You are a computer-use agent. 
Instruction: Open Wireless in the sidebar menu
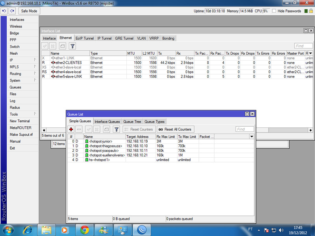[22, 26]
